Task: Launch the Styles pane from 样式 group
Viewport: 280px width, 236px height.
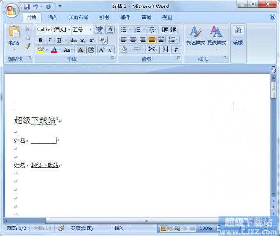Action: pos(225,58)
